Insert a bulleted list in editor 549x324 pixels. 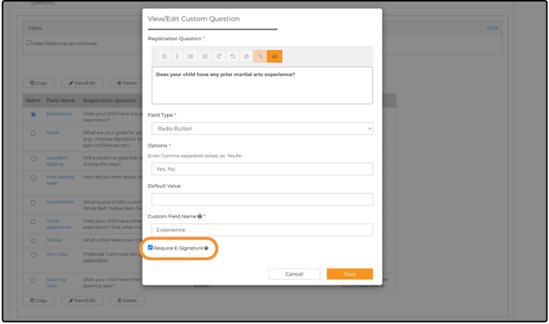pyautogui.click(x=190, y=56)
